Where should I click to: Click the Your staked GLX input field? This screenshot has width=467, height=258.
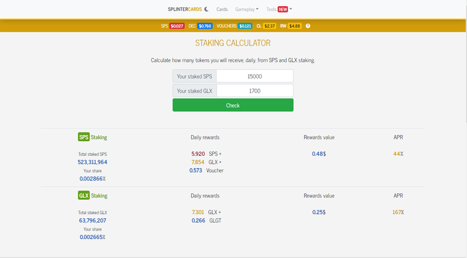(x=255, y=91)
